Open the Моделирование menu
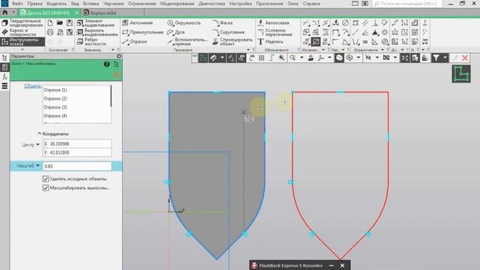Screen dimensions: 480x270 pyautogui.click(x=177, y=4)
